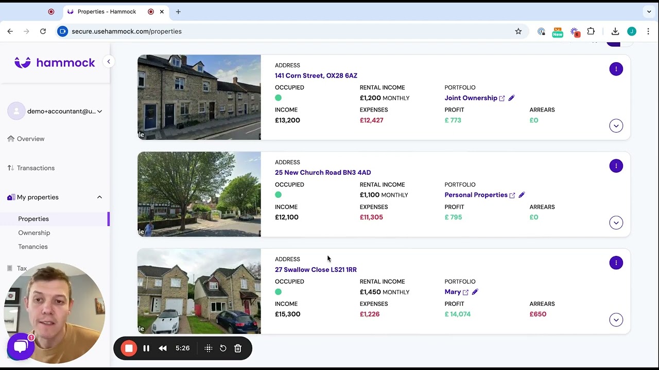Edit Mary portfolio with pencil icon
Screen dimensions: 659x370
click(x=475, y=292)
